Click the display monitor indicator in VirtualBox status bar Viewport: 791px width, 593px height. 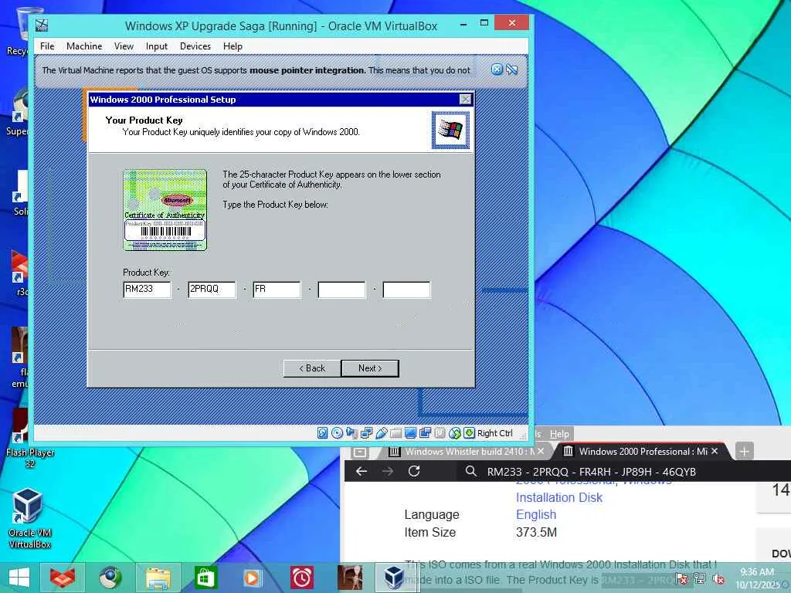(x=410, y=432)
